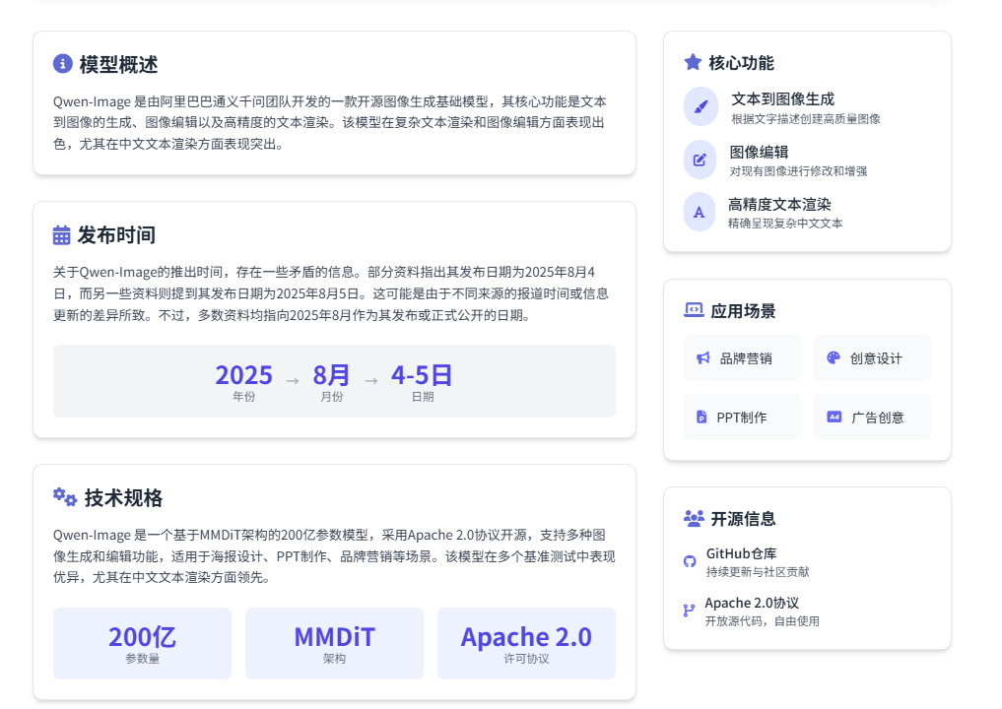The height and width of the screenshot is (709, 1002).
Task: Click the users icon beside 开源信息
Action: 694,518
